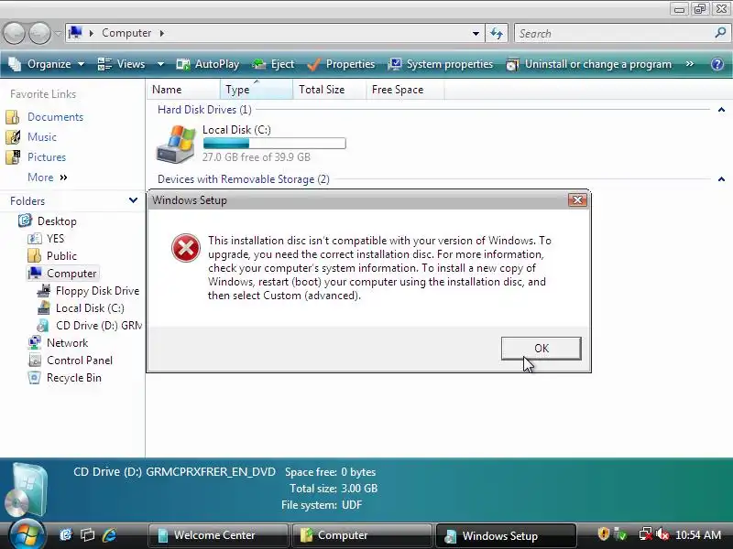
Task: Click the muted volume tray icon
Action: tap(662, 533)
